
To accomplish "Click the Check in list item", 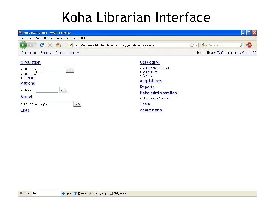I will click(x=30, y=74).
